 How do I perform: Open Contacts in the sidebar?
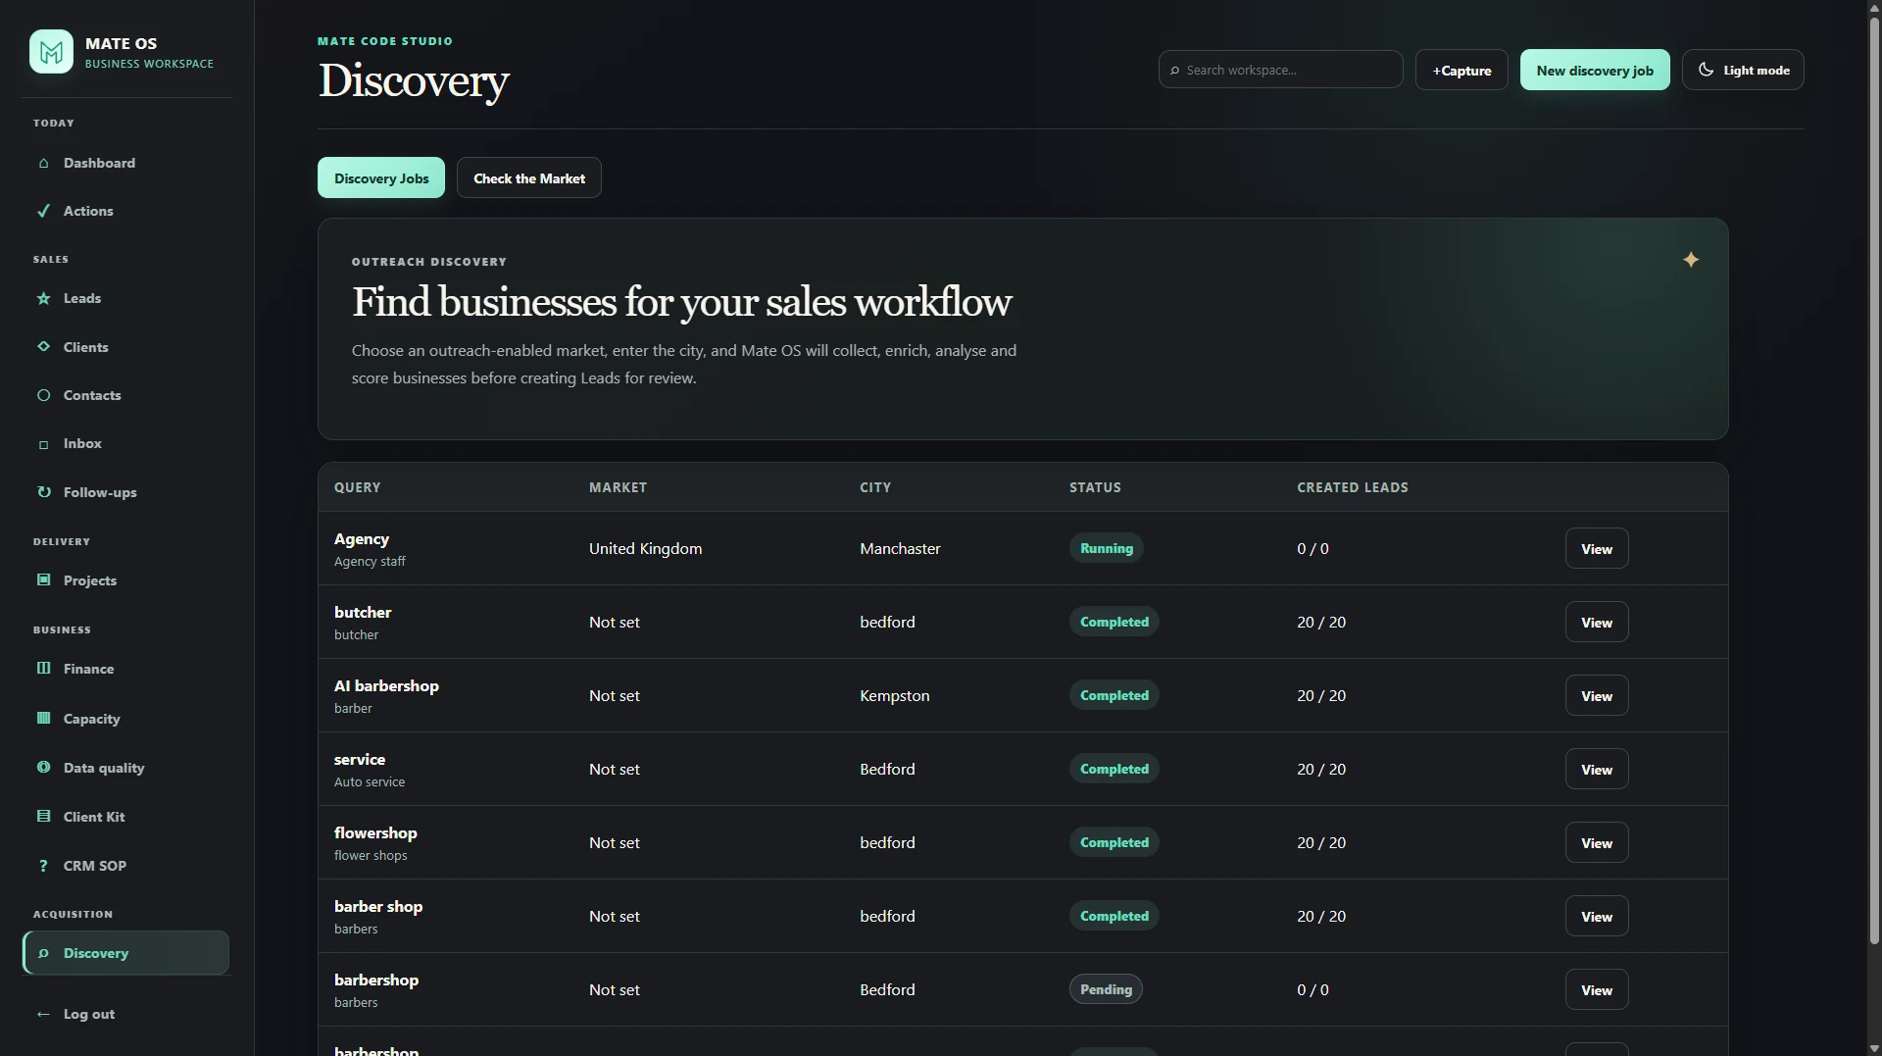click(x=125, y=395)
